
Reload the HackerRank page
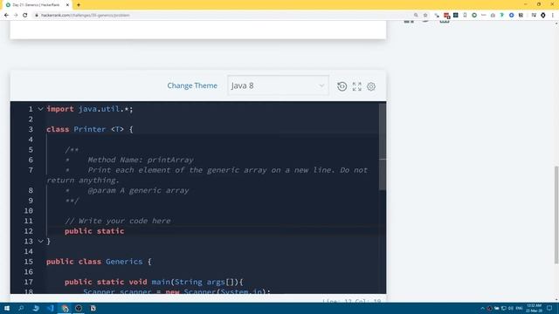coord(25,16)
